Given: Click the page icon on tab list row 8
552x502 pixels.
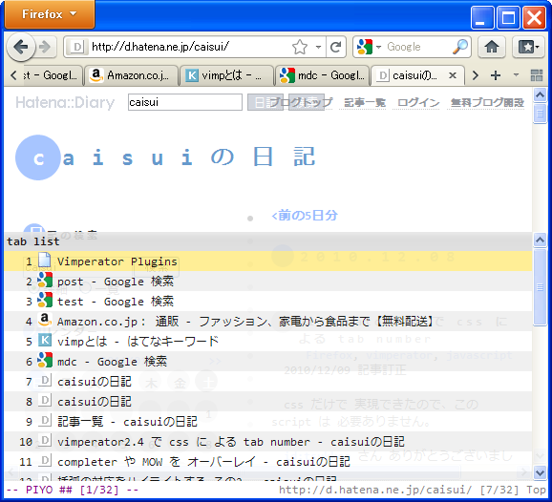Looking at the screenshot, I should (x=45, y=401).
